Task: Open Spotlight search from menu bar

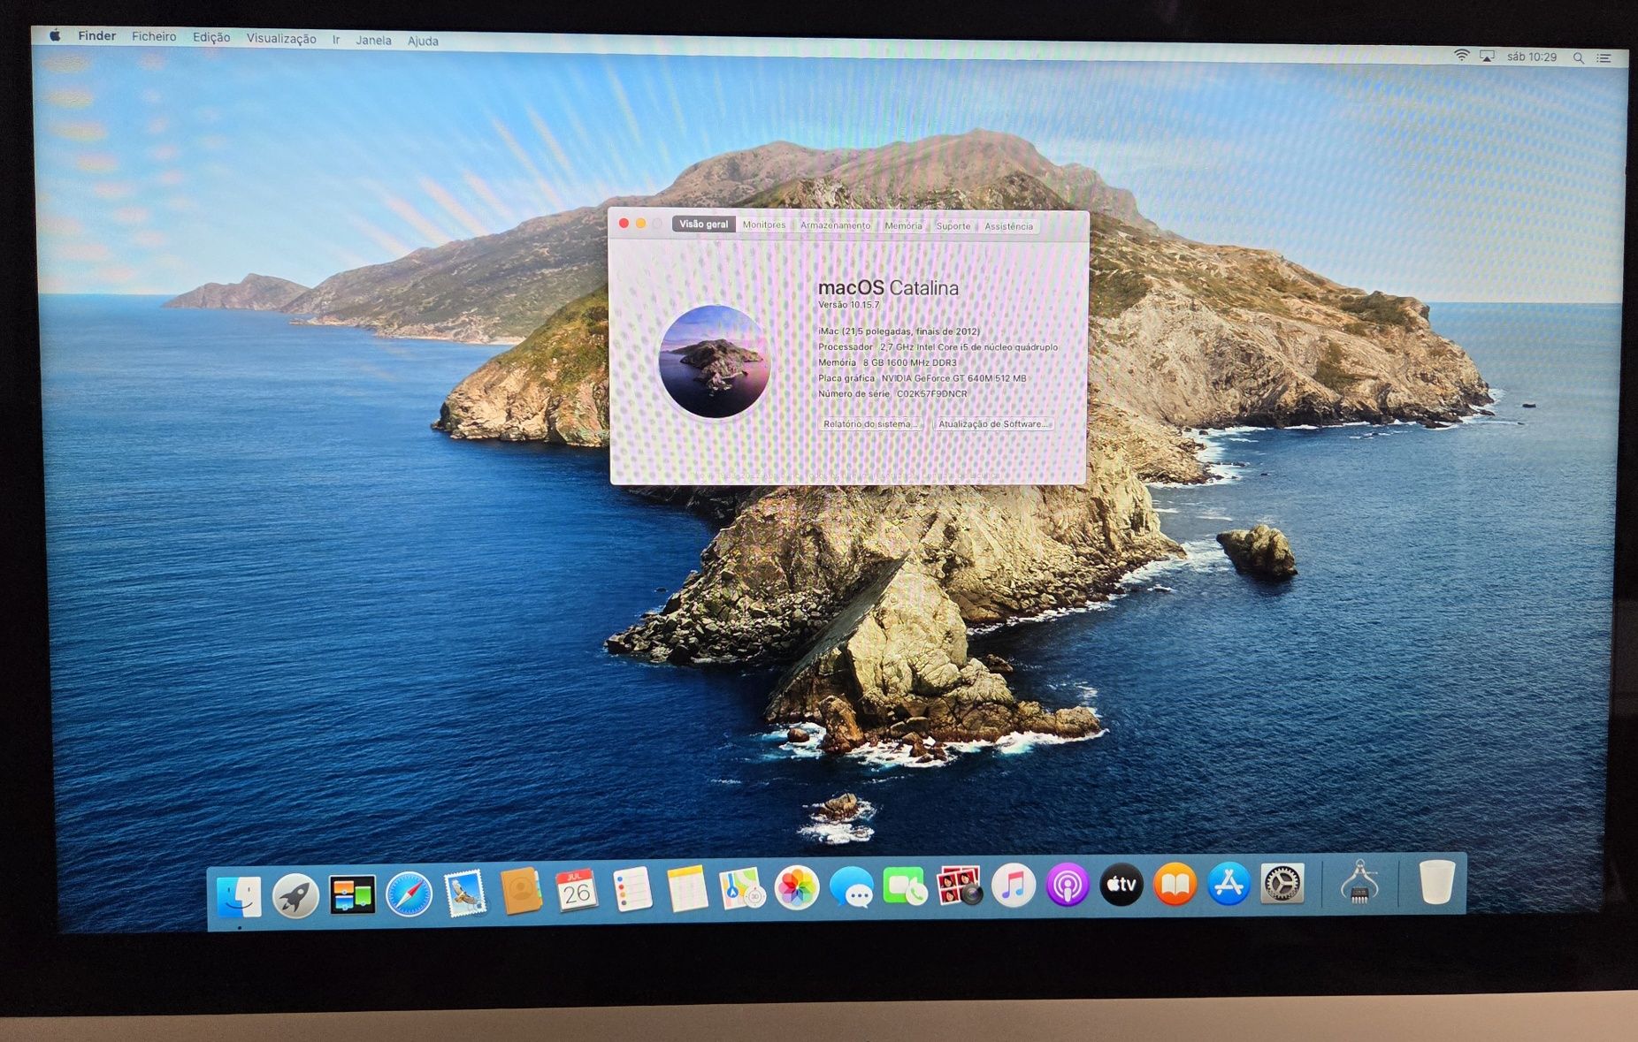Action: point(1578,57)
